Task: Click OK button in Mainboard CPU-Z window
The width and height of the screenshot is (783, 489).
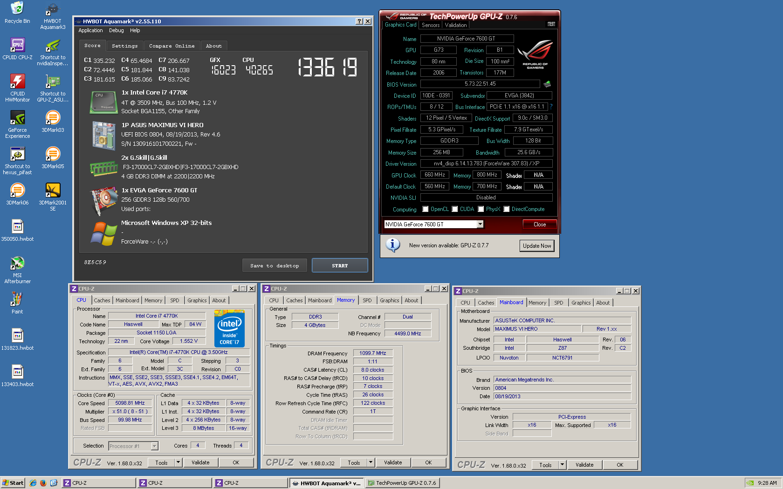Action: point(620,465)
